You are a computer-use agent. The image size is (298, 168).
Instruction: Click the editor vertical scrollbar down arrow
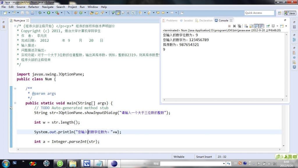pyautogui.click(x=283, y=146)
